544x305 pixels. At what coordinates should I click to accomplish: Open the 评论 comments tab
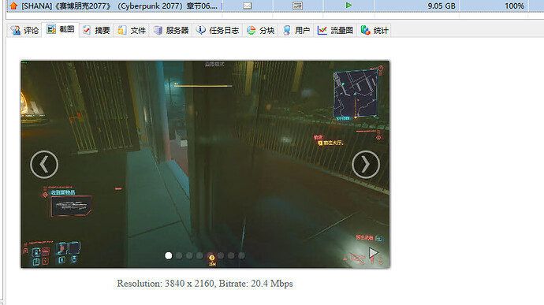(x=24, y=30)
